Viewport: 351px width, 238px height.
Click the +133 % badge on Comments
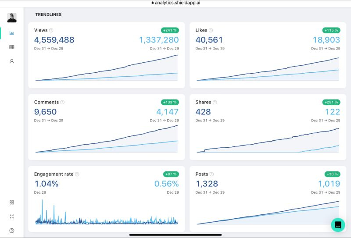[170, 102]
